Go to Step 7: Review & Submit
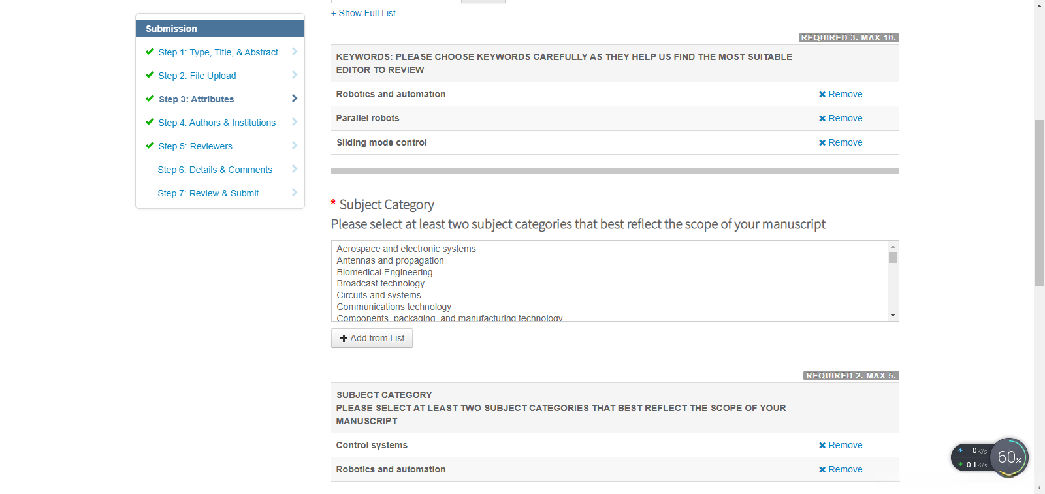The image size is (1045, 494). [208, 193]
